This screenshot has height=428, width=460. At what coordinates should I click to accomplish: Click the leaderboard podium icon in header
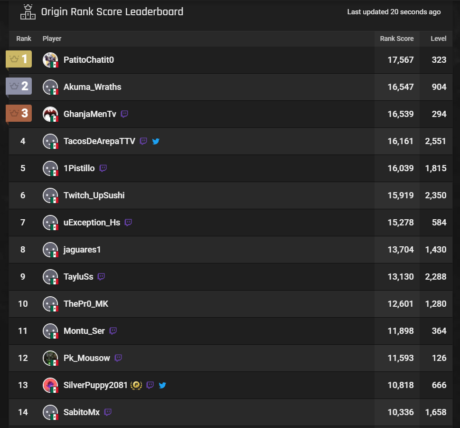point(28,12)
